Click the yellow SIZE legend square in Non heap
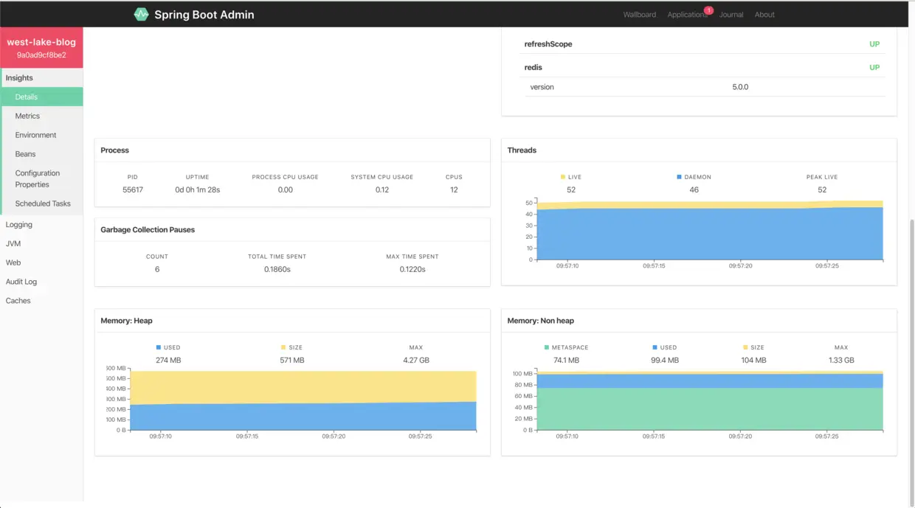 745,347
